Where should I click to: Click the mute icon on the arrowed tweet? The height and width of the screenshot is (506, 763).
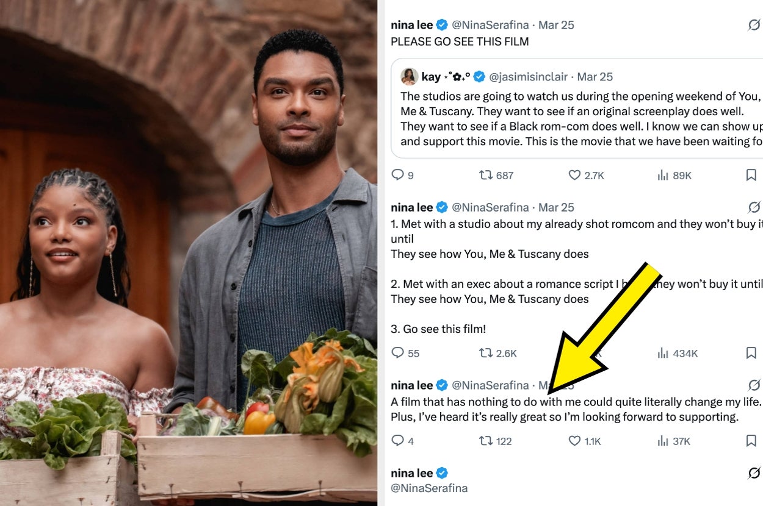pyautogui.click(x=753, y=385)
